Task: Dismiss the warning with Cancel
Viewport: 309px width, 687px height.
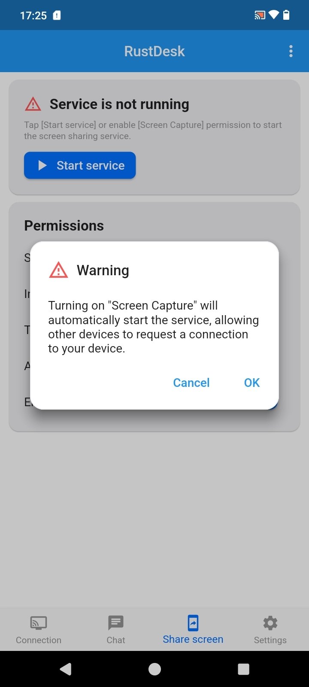Action: click(x=191, y=383)
